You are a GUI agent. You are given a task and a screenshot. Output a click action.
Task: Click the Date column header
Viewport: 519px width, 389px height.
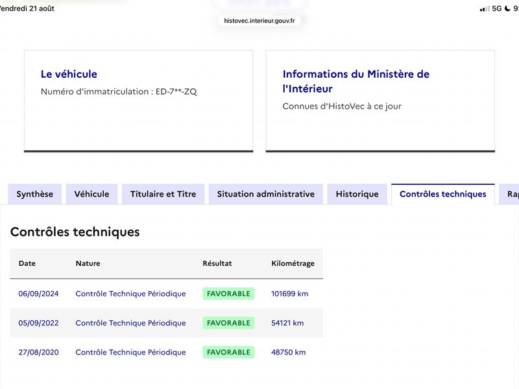27,263
